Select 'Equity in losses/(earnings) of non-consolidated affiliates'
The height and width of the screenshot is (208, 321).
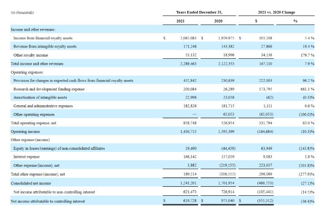(x=59, y=148)
